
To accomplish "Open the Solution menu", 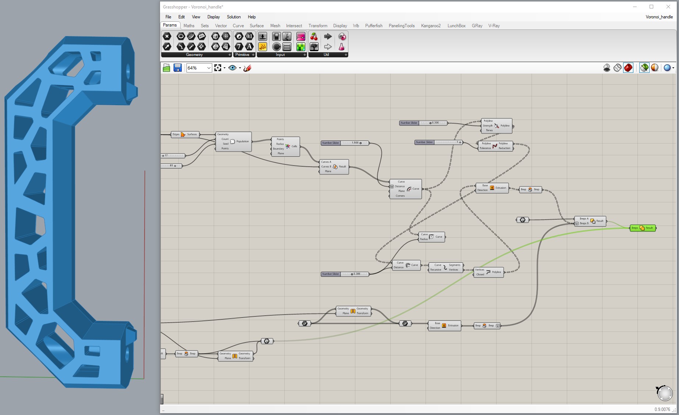I will click(x=234, y=17).
